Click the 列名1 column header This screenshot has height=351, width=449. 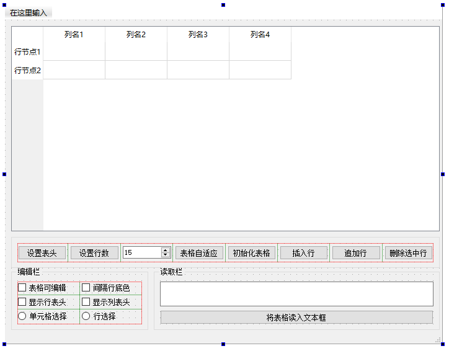(74, 35)
